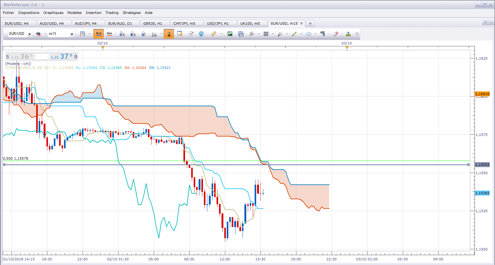Expand the fan lines dropdown arrow
This screenshot has height=265, width=495.
point(287,34)
